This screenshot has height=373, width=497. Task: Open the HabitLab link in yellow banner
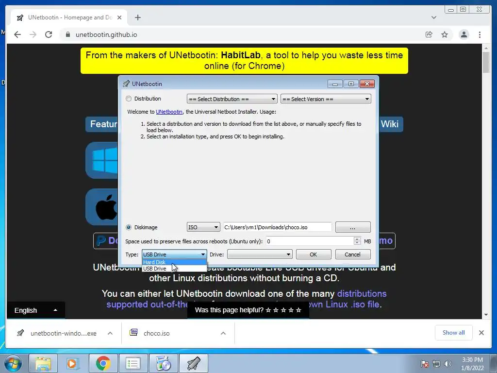point(241,55)
